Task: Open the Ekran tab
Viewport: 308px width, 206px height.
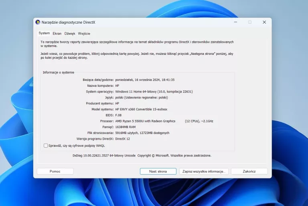Action: [57, 34]
